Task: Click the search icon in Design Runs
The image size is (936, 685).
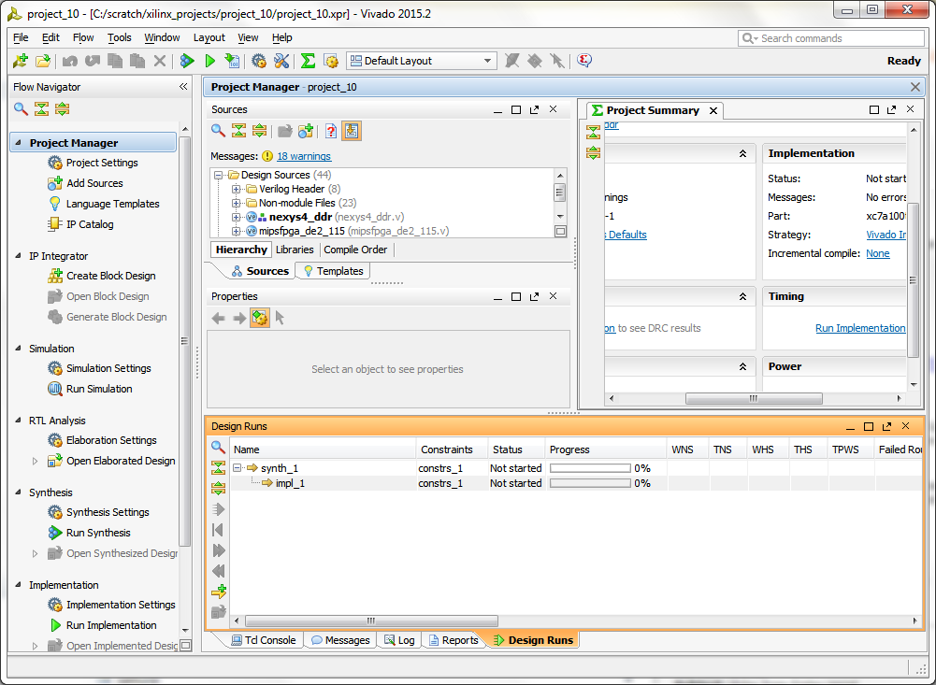Action: [218, 447]
